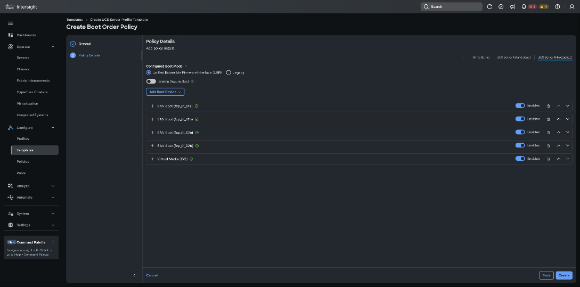Open the alarms bell icon
580x287 pixels.
pos(524,7)
